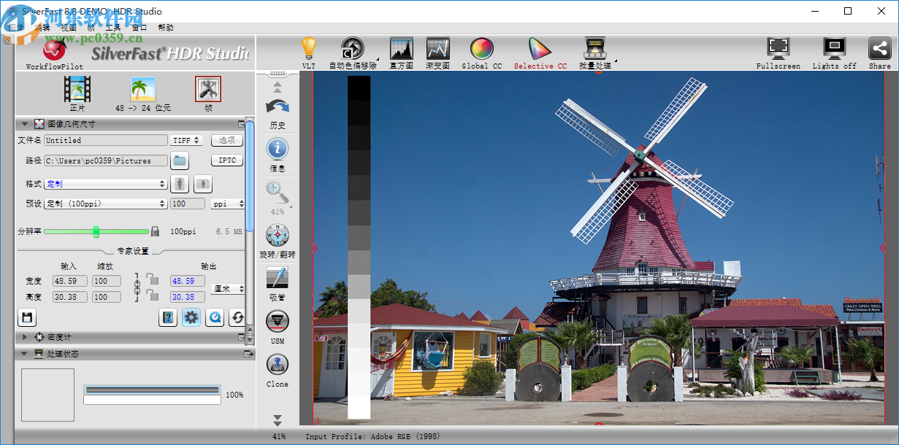This screenshot has width=899, height=445.
Task: Activate the Clone tool
Action: (278, 365)
